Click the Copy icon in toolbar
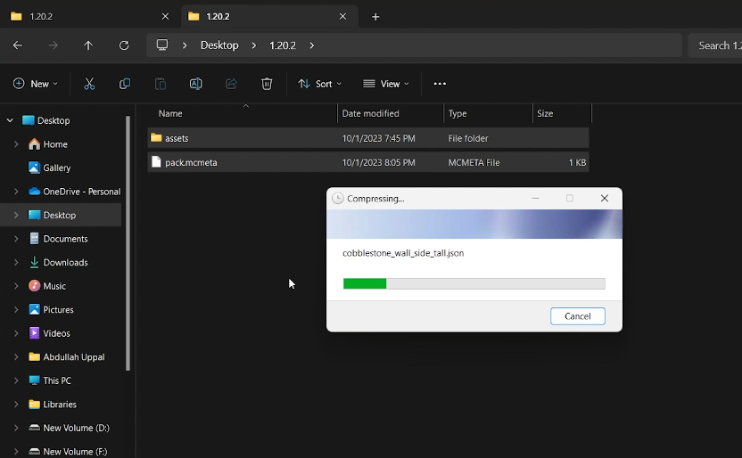This screenshot has width=742, height=458. click(125, 84)
